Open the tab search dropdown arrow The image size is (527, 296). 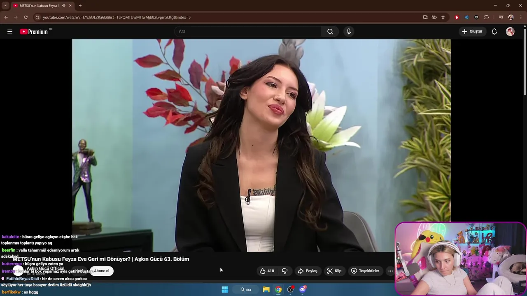(x=5, y=5)
